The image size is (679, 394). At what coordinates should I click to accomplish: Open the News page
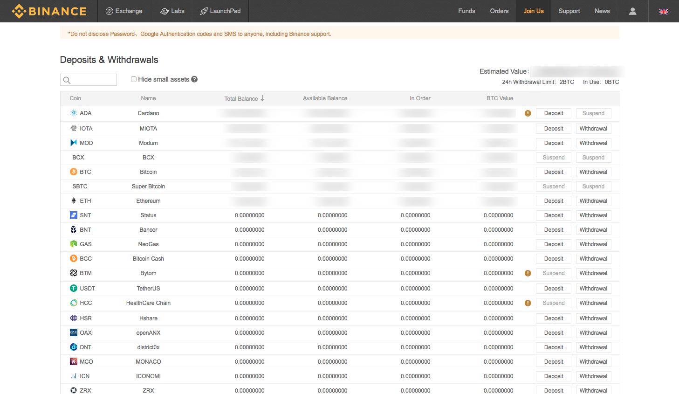[x=602, y=11]
